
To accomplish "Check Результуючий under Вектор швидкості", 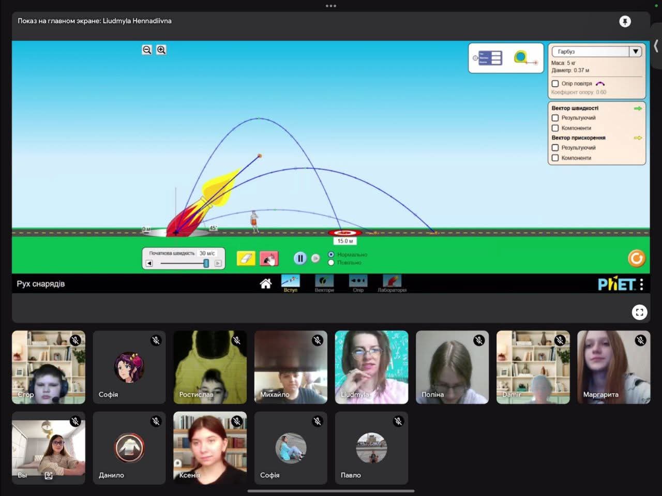I will tap(555, 118).
